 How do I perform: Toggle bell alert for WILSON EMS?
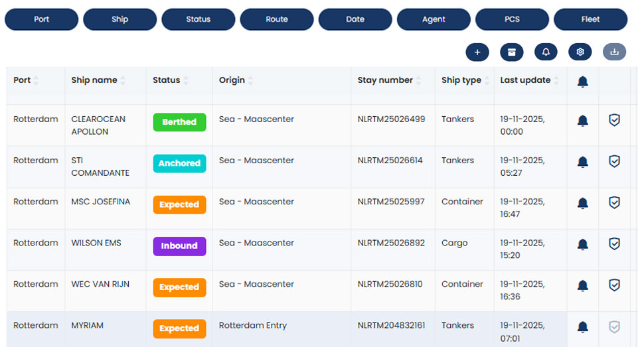click(x=583, y=244)
